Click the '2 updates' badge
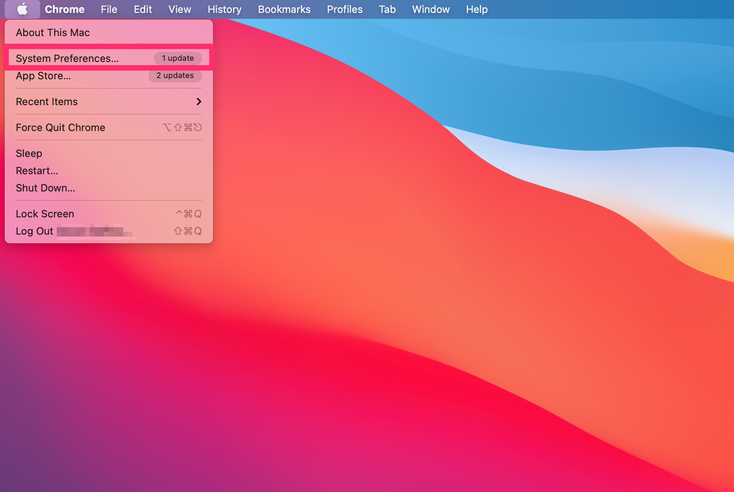Screen dimensions: 734x492 pos(175,75)
